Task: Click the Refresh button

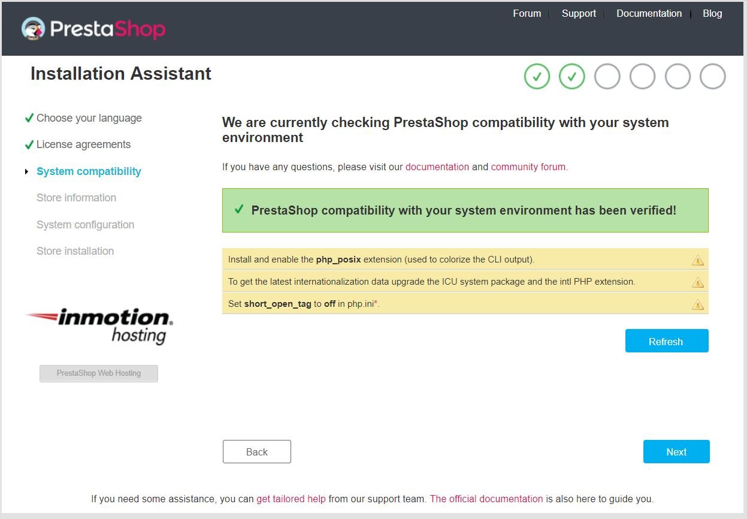Action: point(667,341)
